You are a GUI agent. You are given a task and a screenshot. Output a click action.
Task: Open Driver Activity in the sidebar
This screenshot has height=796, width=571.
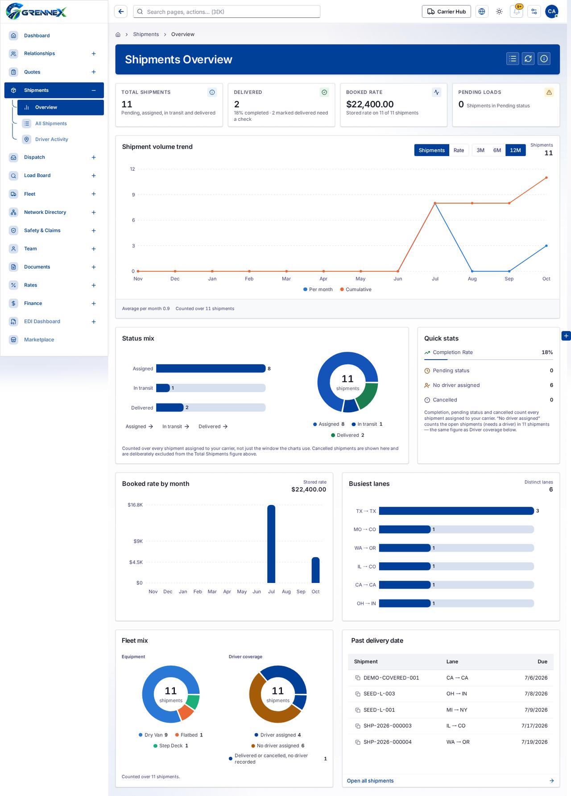pyautogui.click(x=61, y=140)
